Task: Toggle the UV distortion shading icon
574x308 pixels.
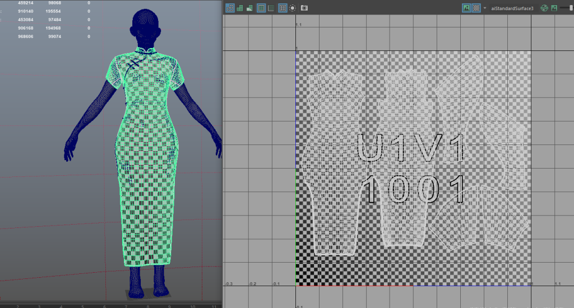Action: coord(249,8)
